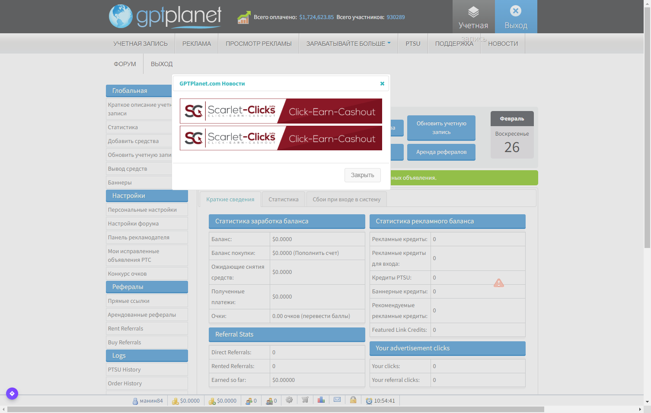Open НОВОСТИ in navigation bar
Image resolution: width=651 pixels, height=413 pixels.
(503, 44)
